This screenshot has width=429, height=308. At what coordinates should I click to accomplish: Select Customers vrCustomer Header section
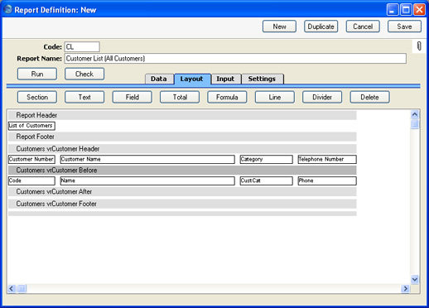point(182,149)
